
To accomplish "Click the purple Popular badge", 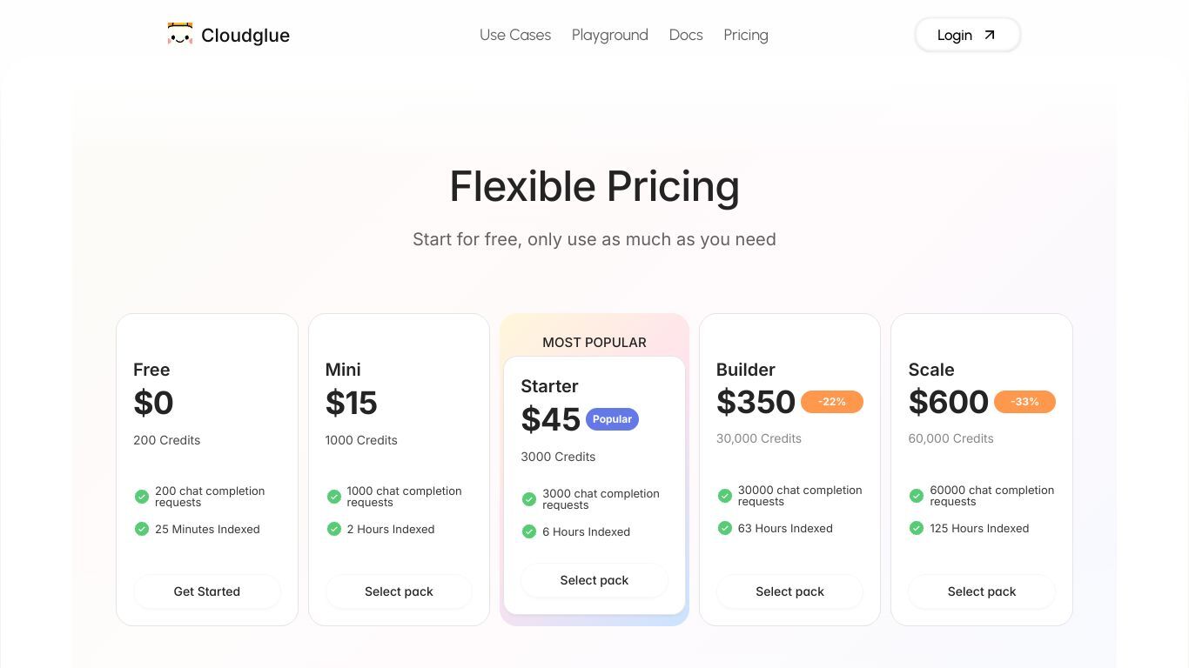I will [x=612, y=419].
